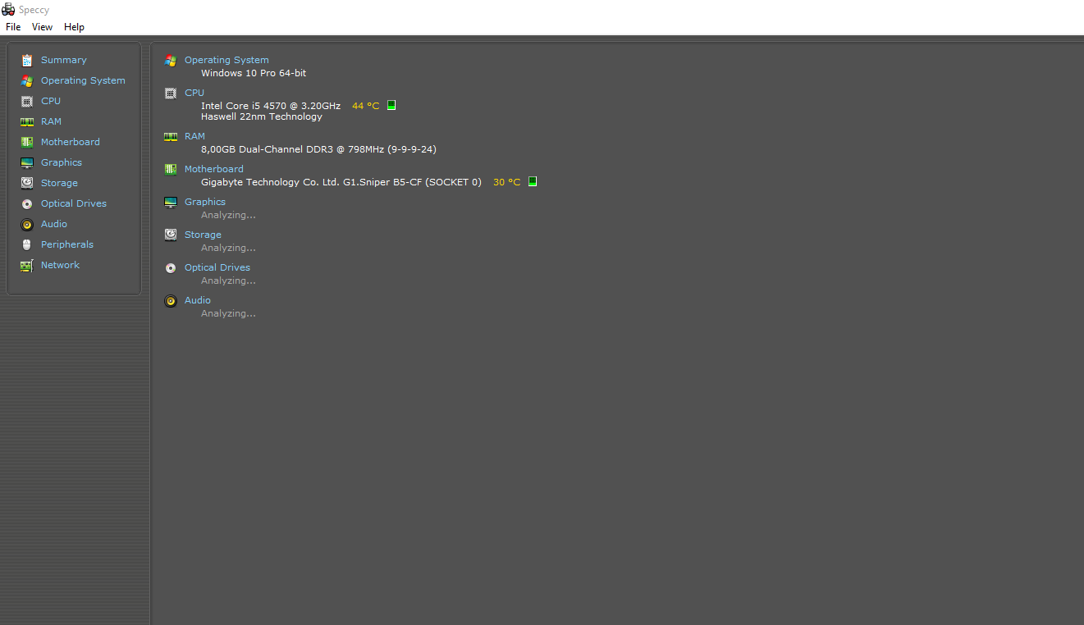Open the View menu
This screenshot has width=1084, height=625.
[42, 27]
